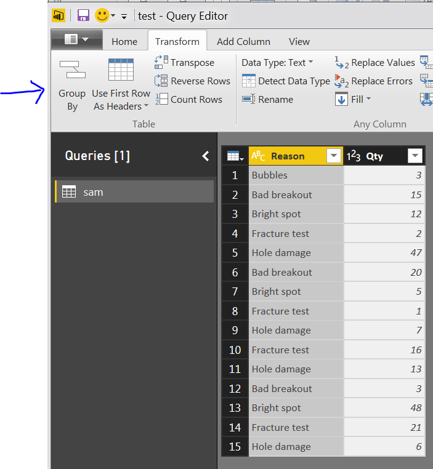433x469 pixels.
Task: Click the Bubbles cell
Action: tap(296, 175)
